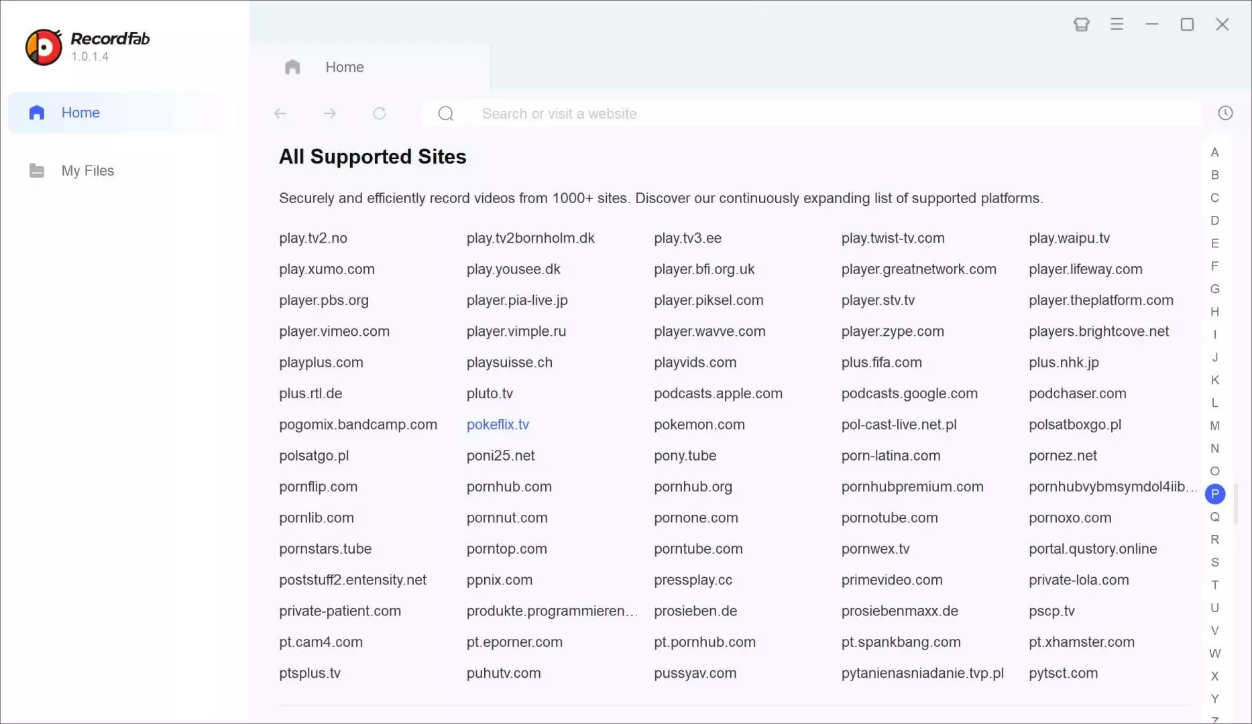Open the play.tv2.no link
Viewport: 1252px width, 724px height.
click(313, 238)
